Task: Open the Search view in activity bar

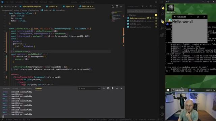Action: (x=162, y=14)
